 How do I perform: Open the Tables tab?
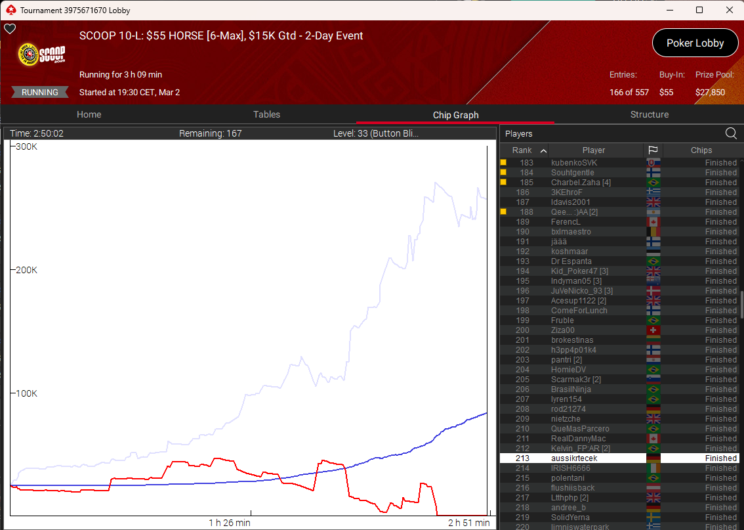coord(266,114)
